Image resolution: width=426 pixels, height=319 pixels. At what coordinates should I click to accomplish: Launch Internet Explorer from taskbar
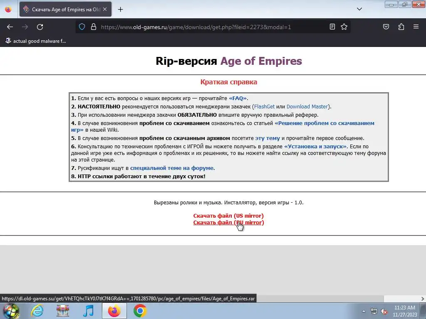pyautogui.click(x=37, y=311)
